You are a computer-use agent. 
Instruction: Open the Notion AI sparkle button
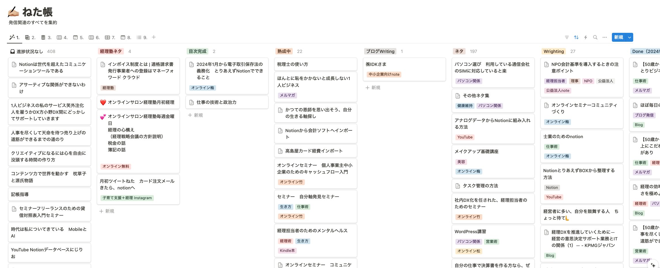(653, 265)
